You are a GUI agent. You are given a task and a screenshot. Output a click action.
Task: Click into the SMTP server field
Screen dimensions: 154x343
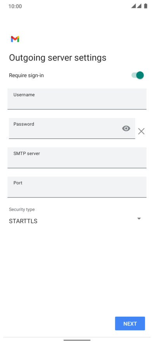click(x=77, y=158)
